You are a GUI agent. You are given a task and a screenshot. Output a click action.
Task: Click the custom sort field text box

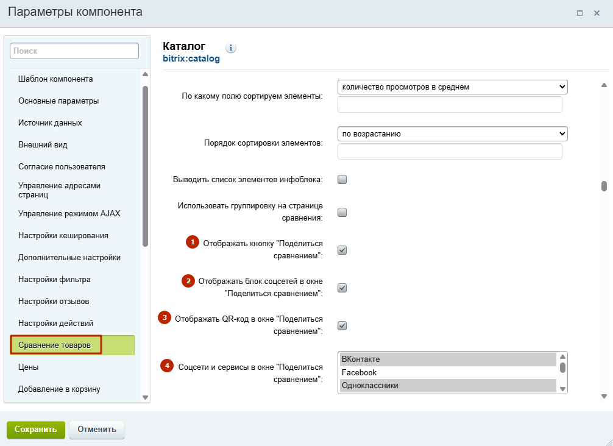click(x=450, y=105)
